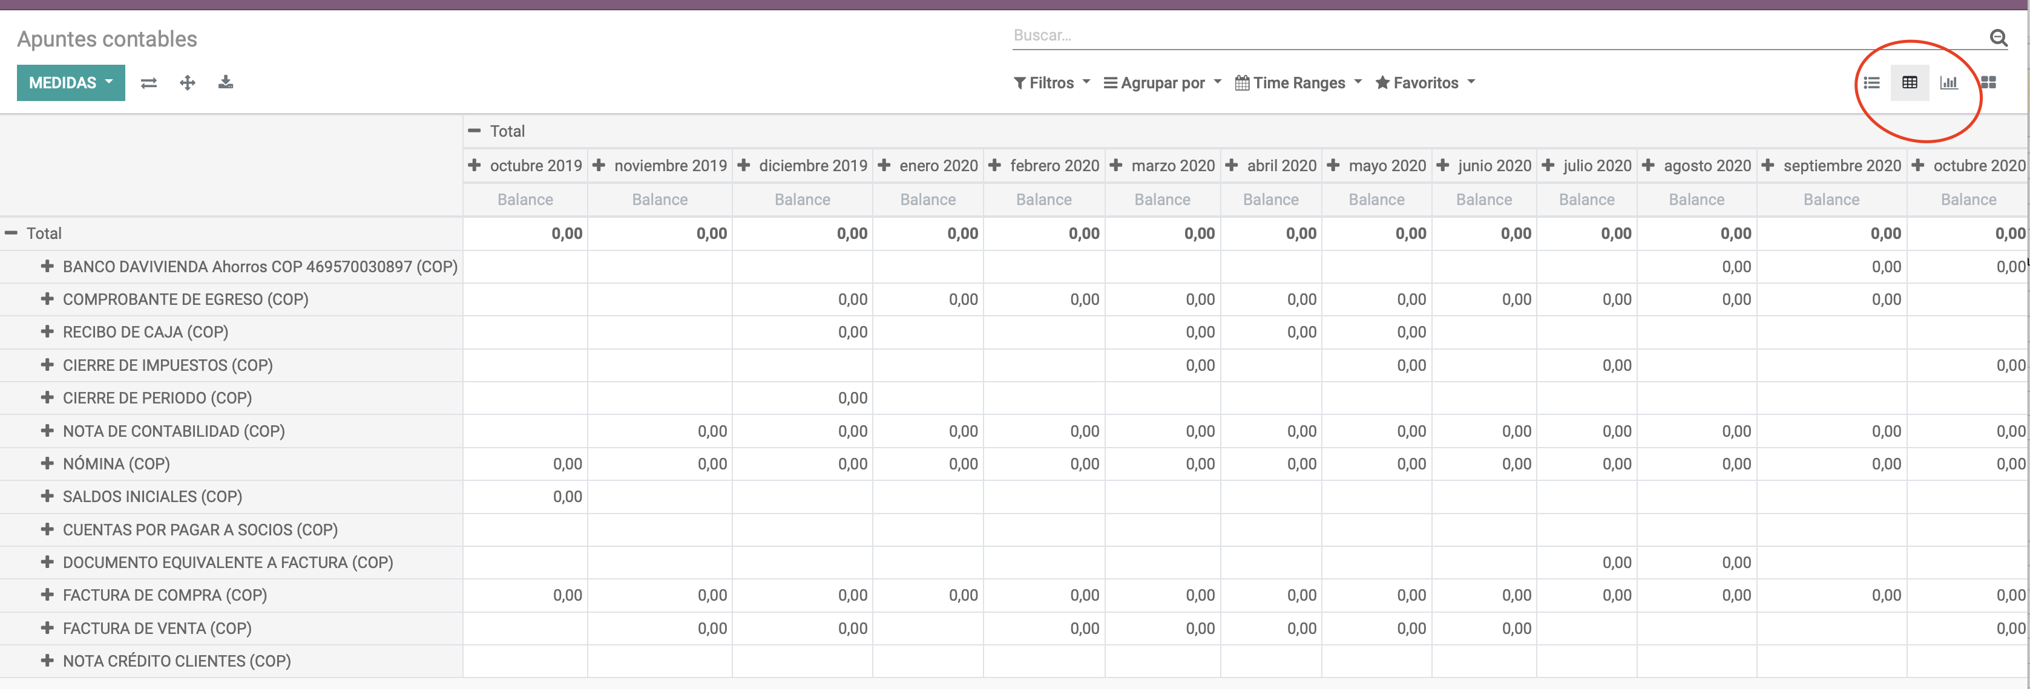2030x689 pixels.
Task: Expand the julio 2020 column
Action: click(1548, 165)
